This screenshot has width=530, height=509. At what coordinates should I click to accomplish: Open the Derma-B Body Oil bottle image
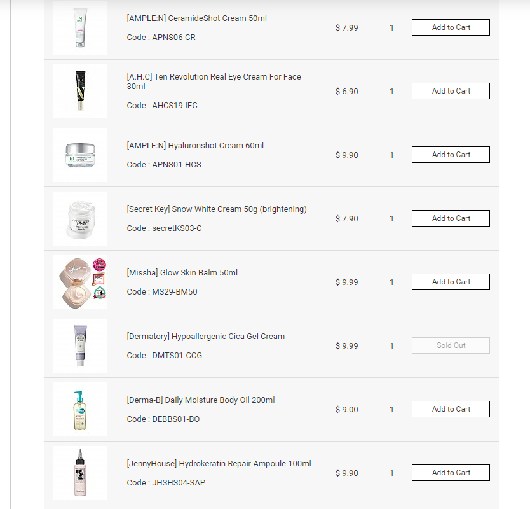[x=80, y=409]
